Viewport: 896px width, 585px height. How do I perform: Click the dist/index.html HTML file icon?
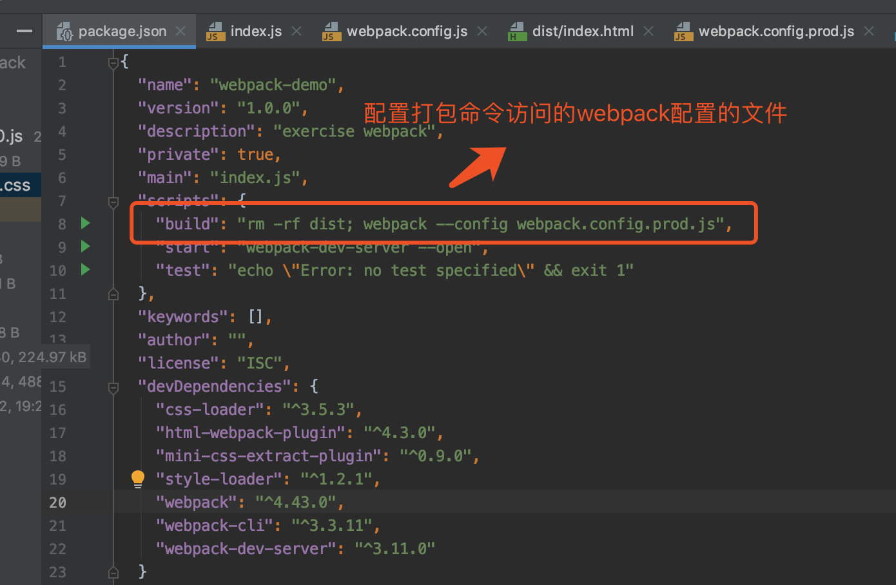[517, 32]
